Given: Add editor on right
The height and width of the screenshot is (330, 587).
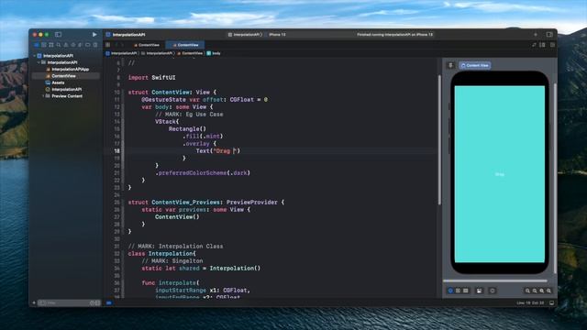Looking at the screenshot, I should [x=552, y=45].
